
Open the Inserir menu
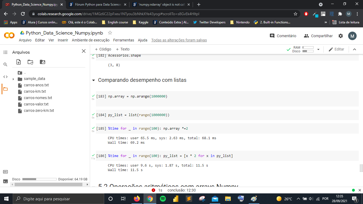click(63, 40)
